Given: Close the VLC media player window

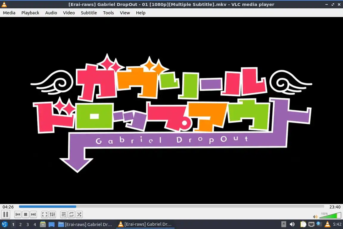Looking at the screenshot, I should click(x=339, y=4).
